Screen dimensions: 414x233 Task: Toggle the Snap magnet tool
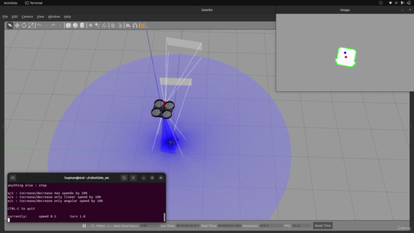pyautogui.click(x=135, y=25)
